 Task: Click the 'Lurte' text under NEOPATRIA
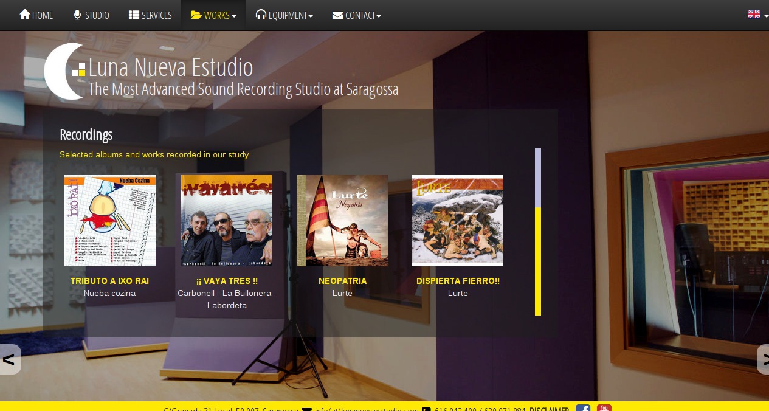click(342, 293)
